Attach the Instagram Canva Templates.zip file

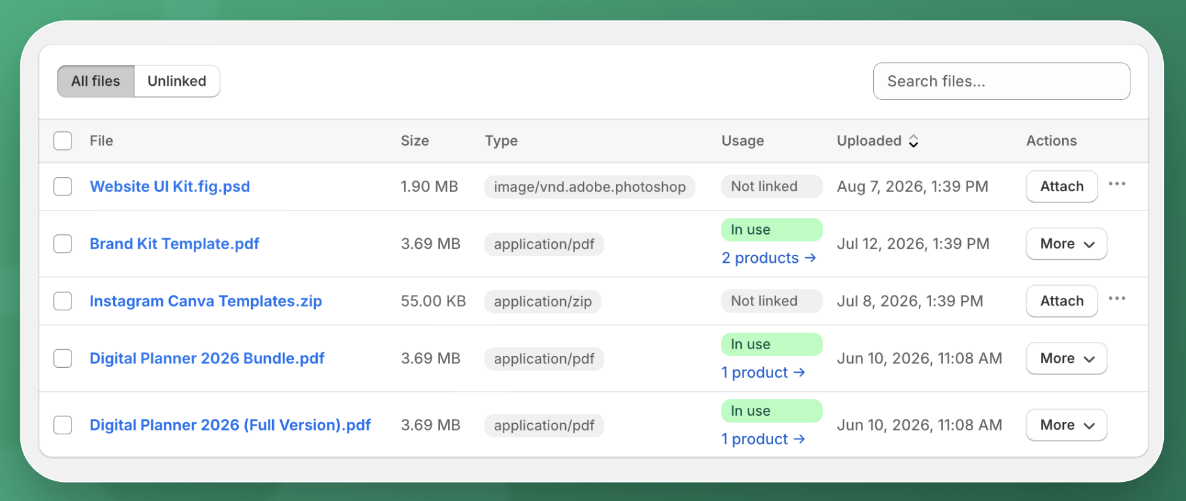pos(1061,301)
